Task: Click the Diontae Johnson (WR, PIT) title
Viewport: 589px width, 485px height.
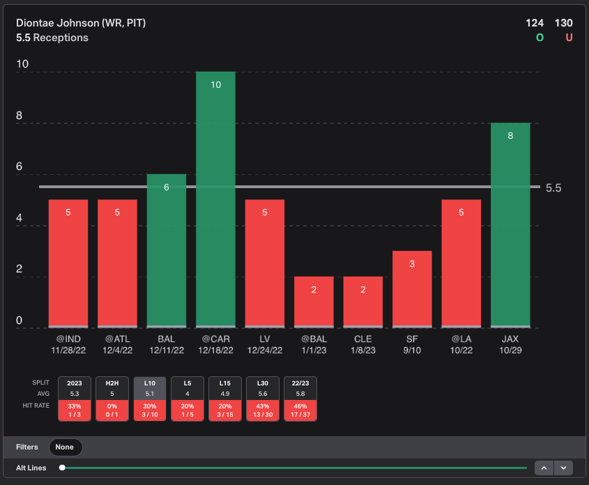Action: [81, 23]
